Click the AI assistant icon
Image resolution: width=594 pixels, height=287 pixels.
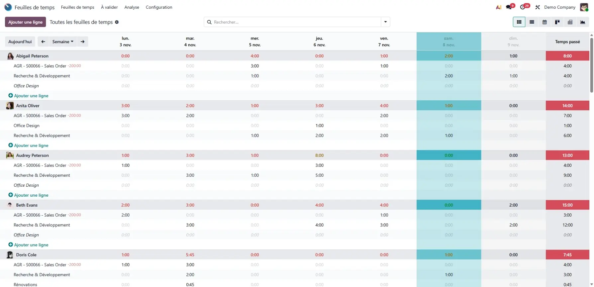point(498,7)
